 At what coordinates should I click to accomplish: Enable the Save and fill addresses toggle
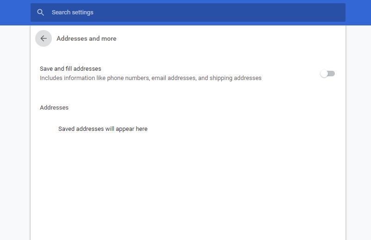(x=327, y=74)
